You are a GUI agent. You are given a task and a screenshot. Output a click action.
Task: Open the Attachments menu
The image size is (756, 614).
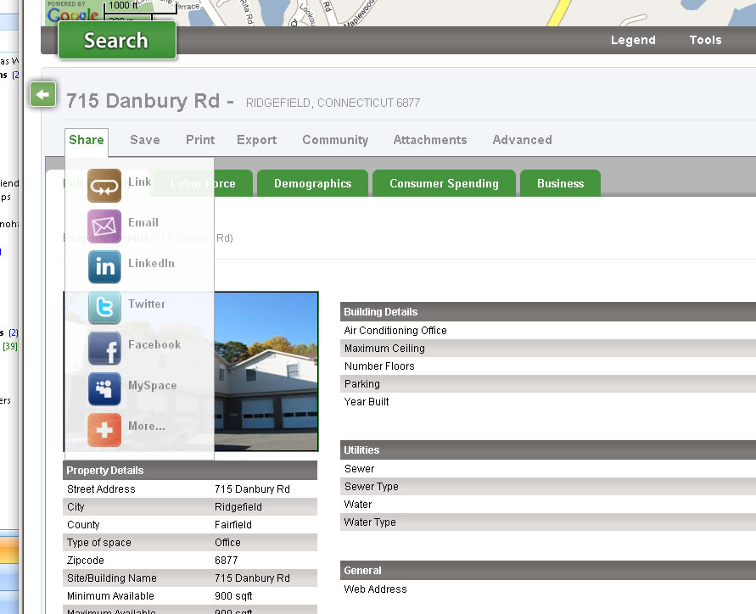tap(430, 140)
